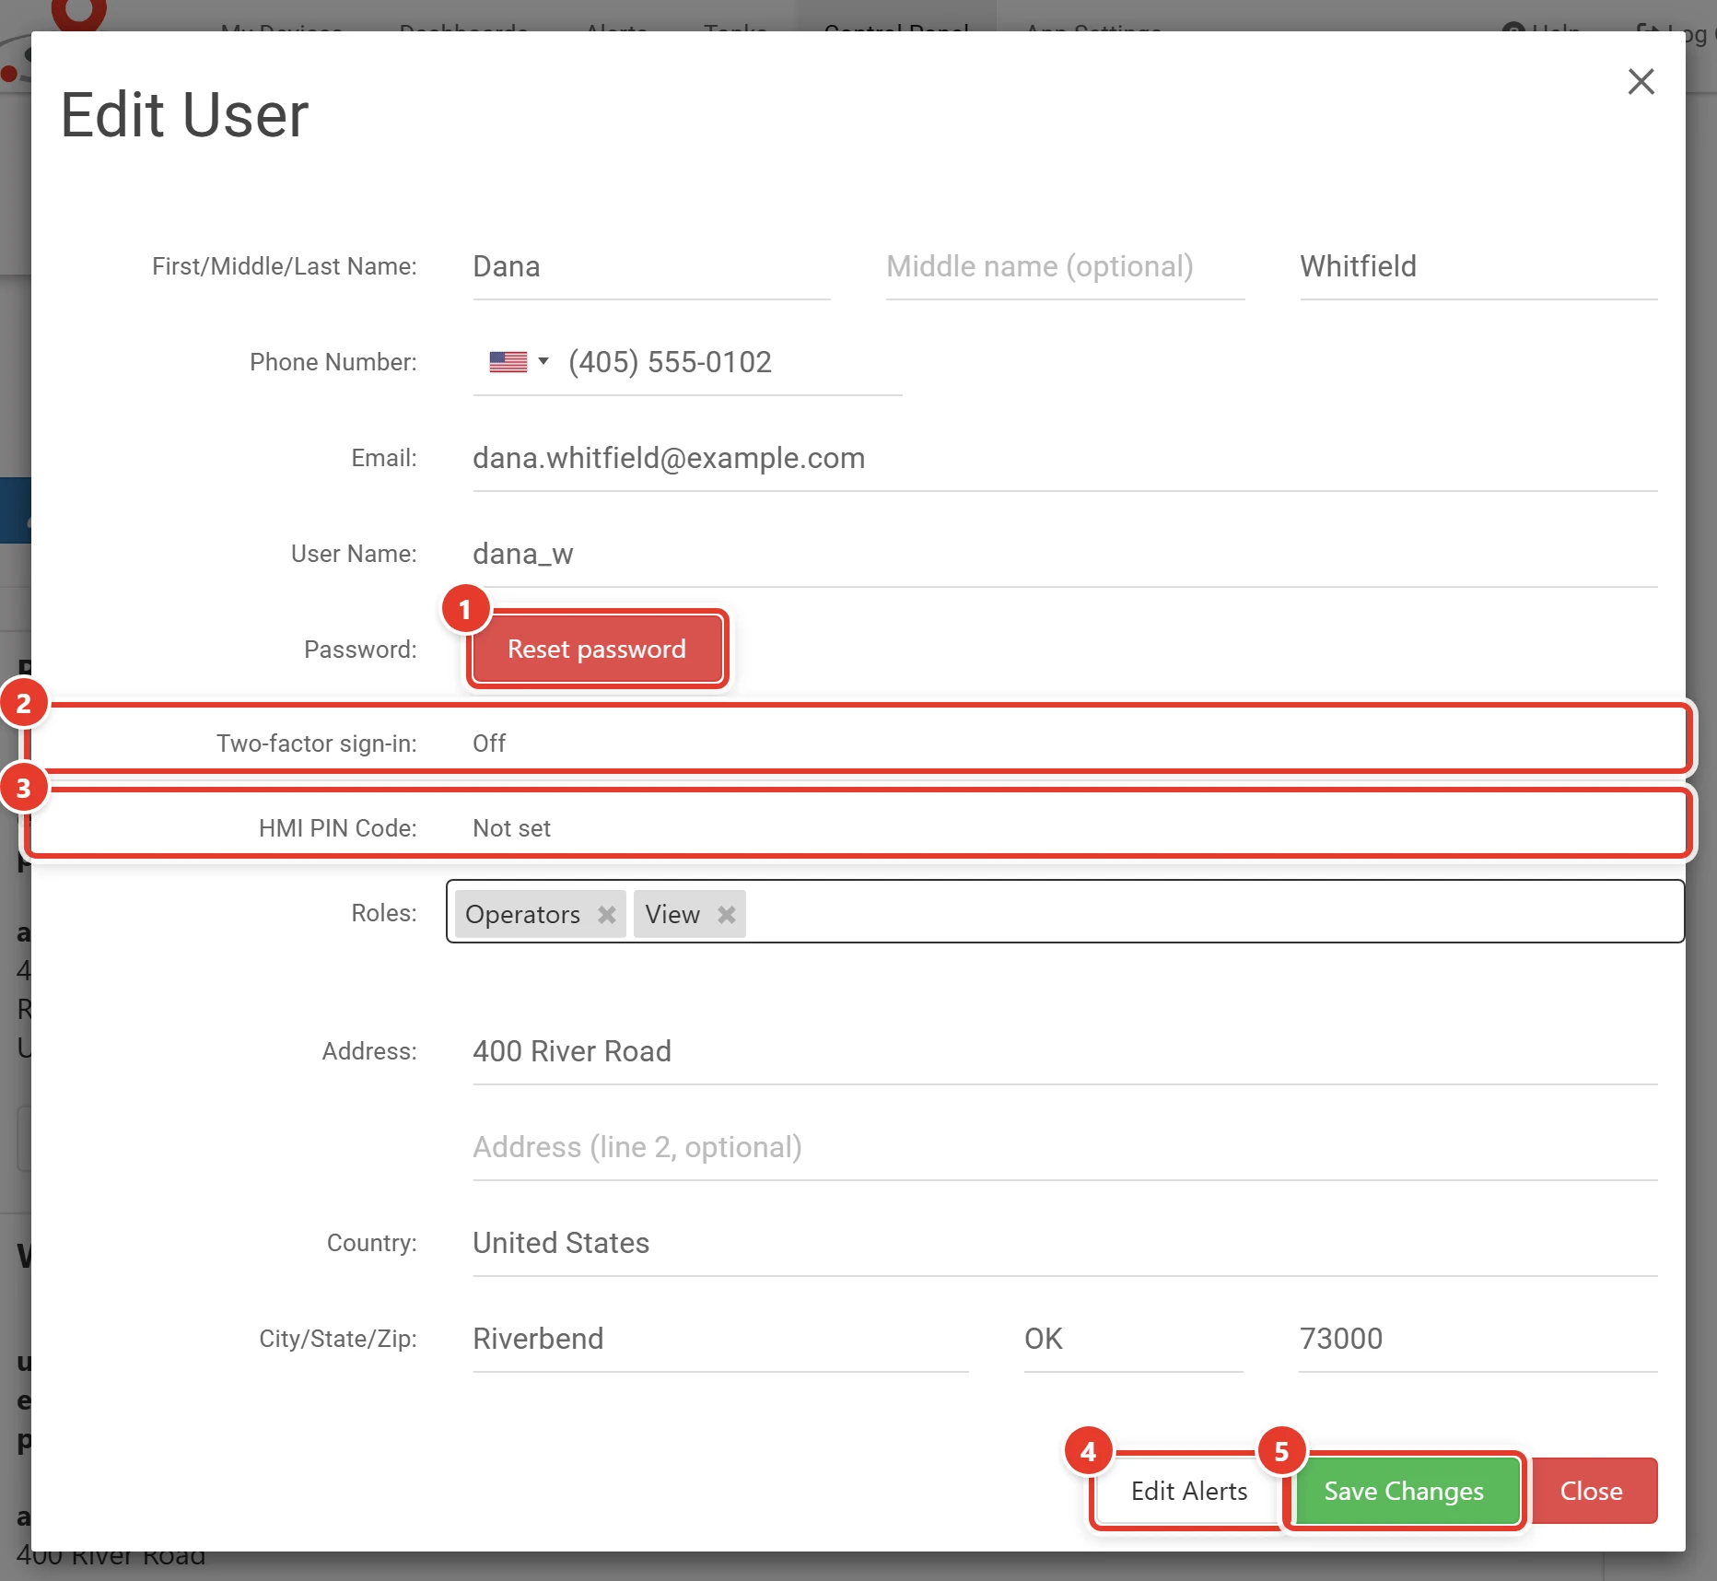The image size is (1717, 1581).
Task: Click the Edit Alerts button
Action: (x=1188, y=1491)
